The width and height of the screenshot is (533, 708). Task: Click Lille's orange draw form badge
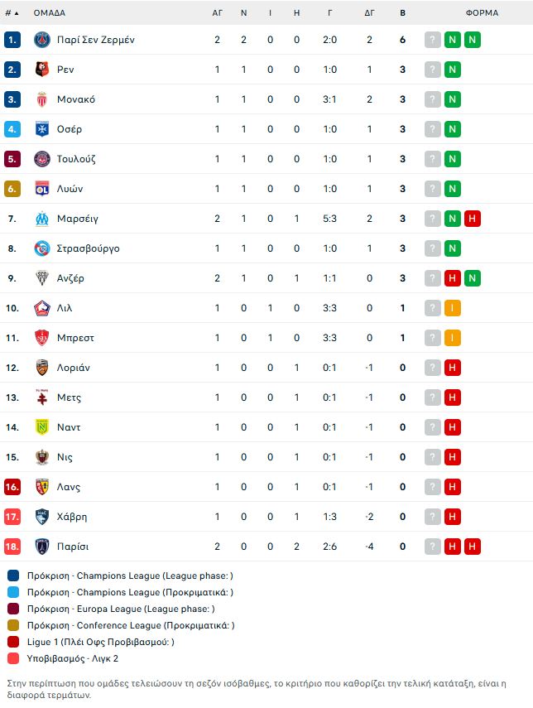(x=452, y=308)
